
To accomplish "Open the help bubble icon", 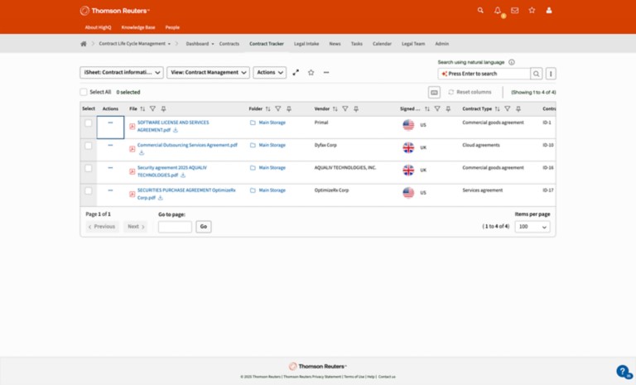I will point(623,371).
